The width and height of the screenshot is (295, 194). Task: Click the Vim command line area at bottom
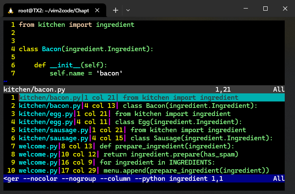144,186
